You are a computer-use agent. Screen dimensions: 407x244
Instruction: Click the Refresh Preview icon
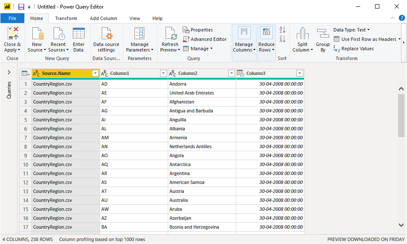(170, 34)
